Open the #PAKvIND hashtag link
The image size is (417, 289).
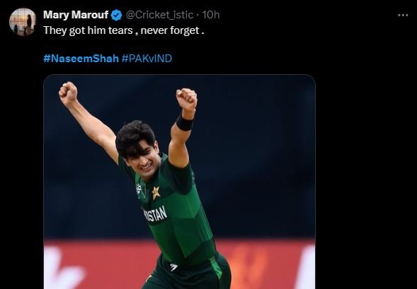coord(147,59)
